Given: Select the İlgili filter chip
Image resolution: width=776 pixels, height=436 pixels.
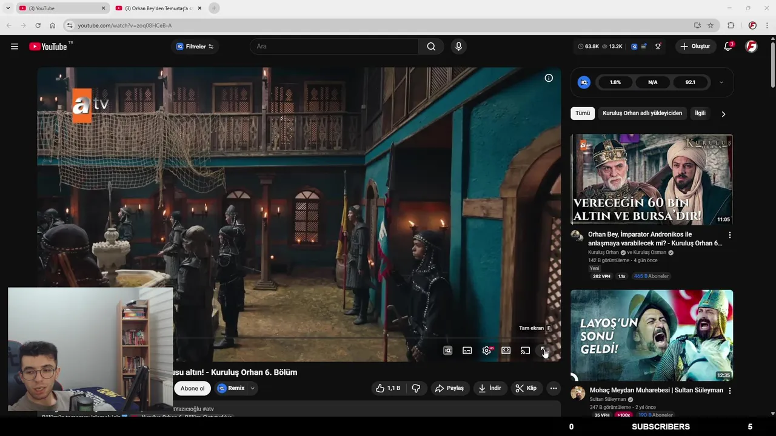Looking at the screenshot, I should click(700, 113).
